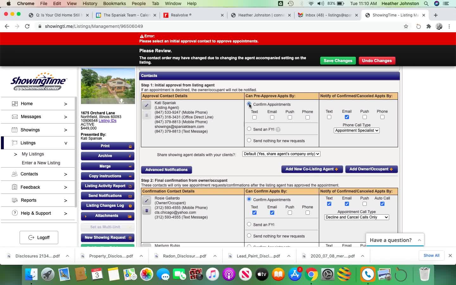The height and width of the screenshot is (285, 456).
Task: Expand the Reports sidebar chevron
Action: point(66,200)
